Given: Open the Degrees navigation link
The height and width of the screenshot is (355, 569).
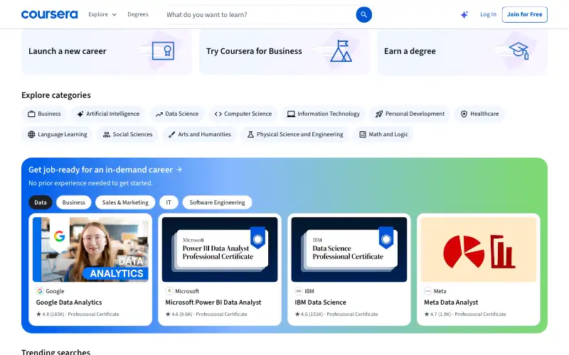Looking at the screenshot, I should click(138, 14).
